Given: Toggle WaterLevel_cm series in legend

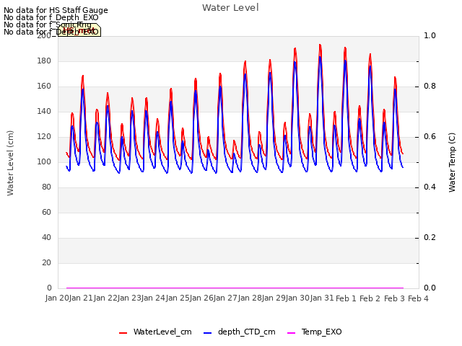Looking at the screenshot, I should click(155, 332).
